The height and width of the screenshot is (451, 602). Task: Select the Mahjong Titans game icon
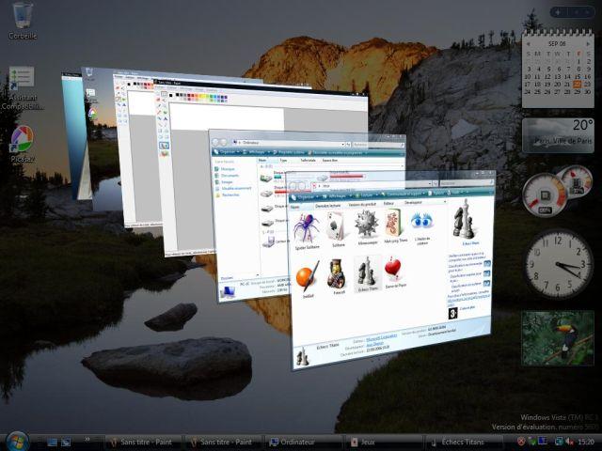[392, 225]
